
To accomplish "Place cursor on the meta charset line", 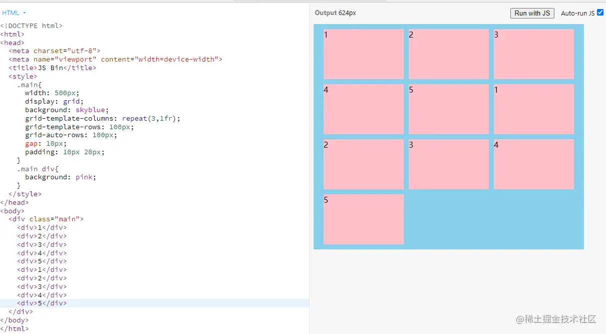I will tap(55, 51).
